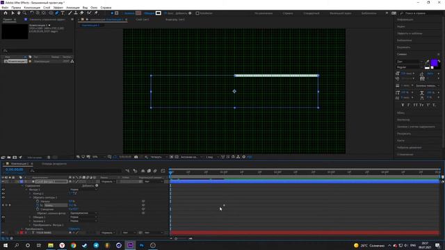Click the Сбросить link next to Преобразовать

[74, 228]
